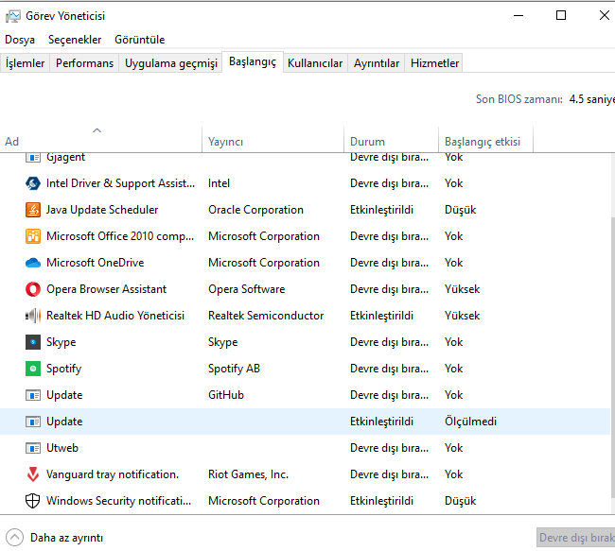Switch to the Ayrıntılar tab

[x=377, y=63]
